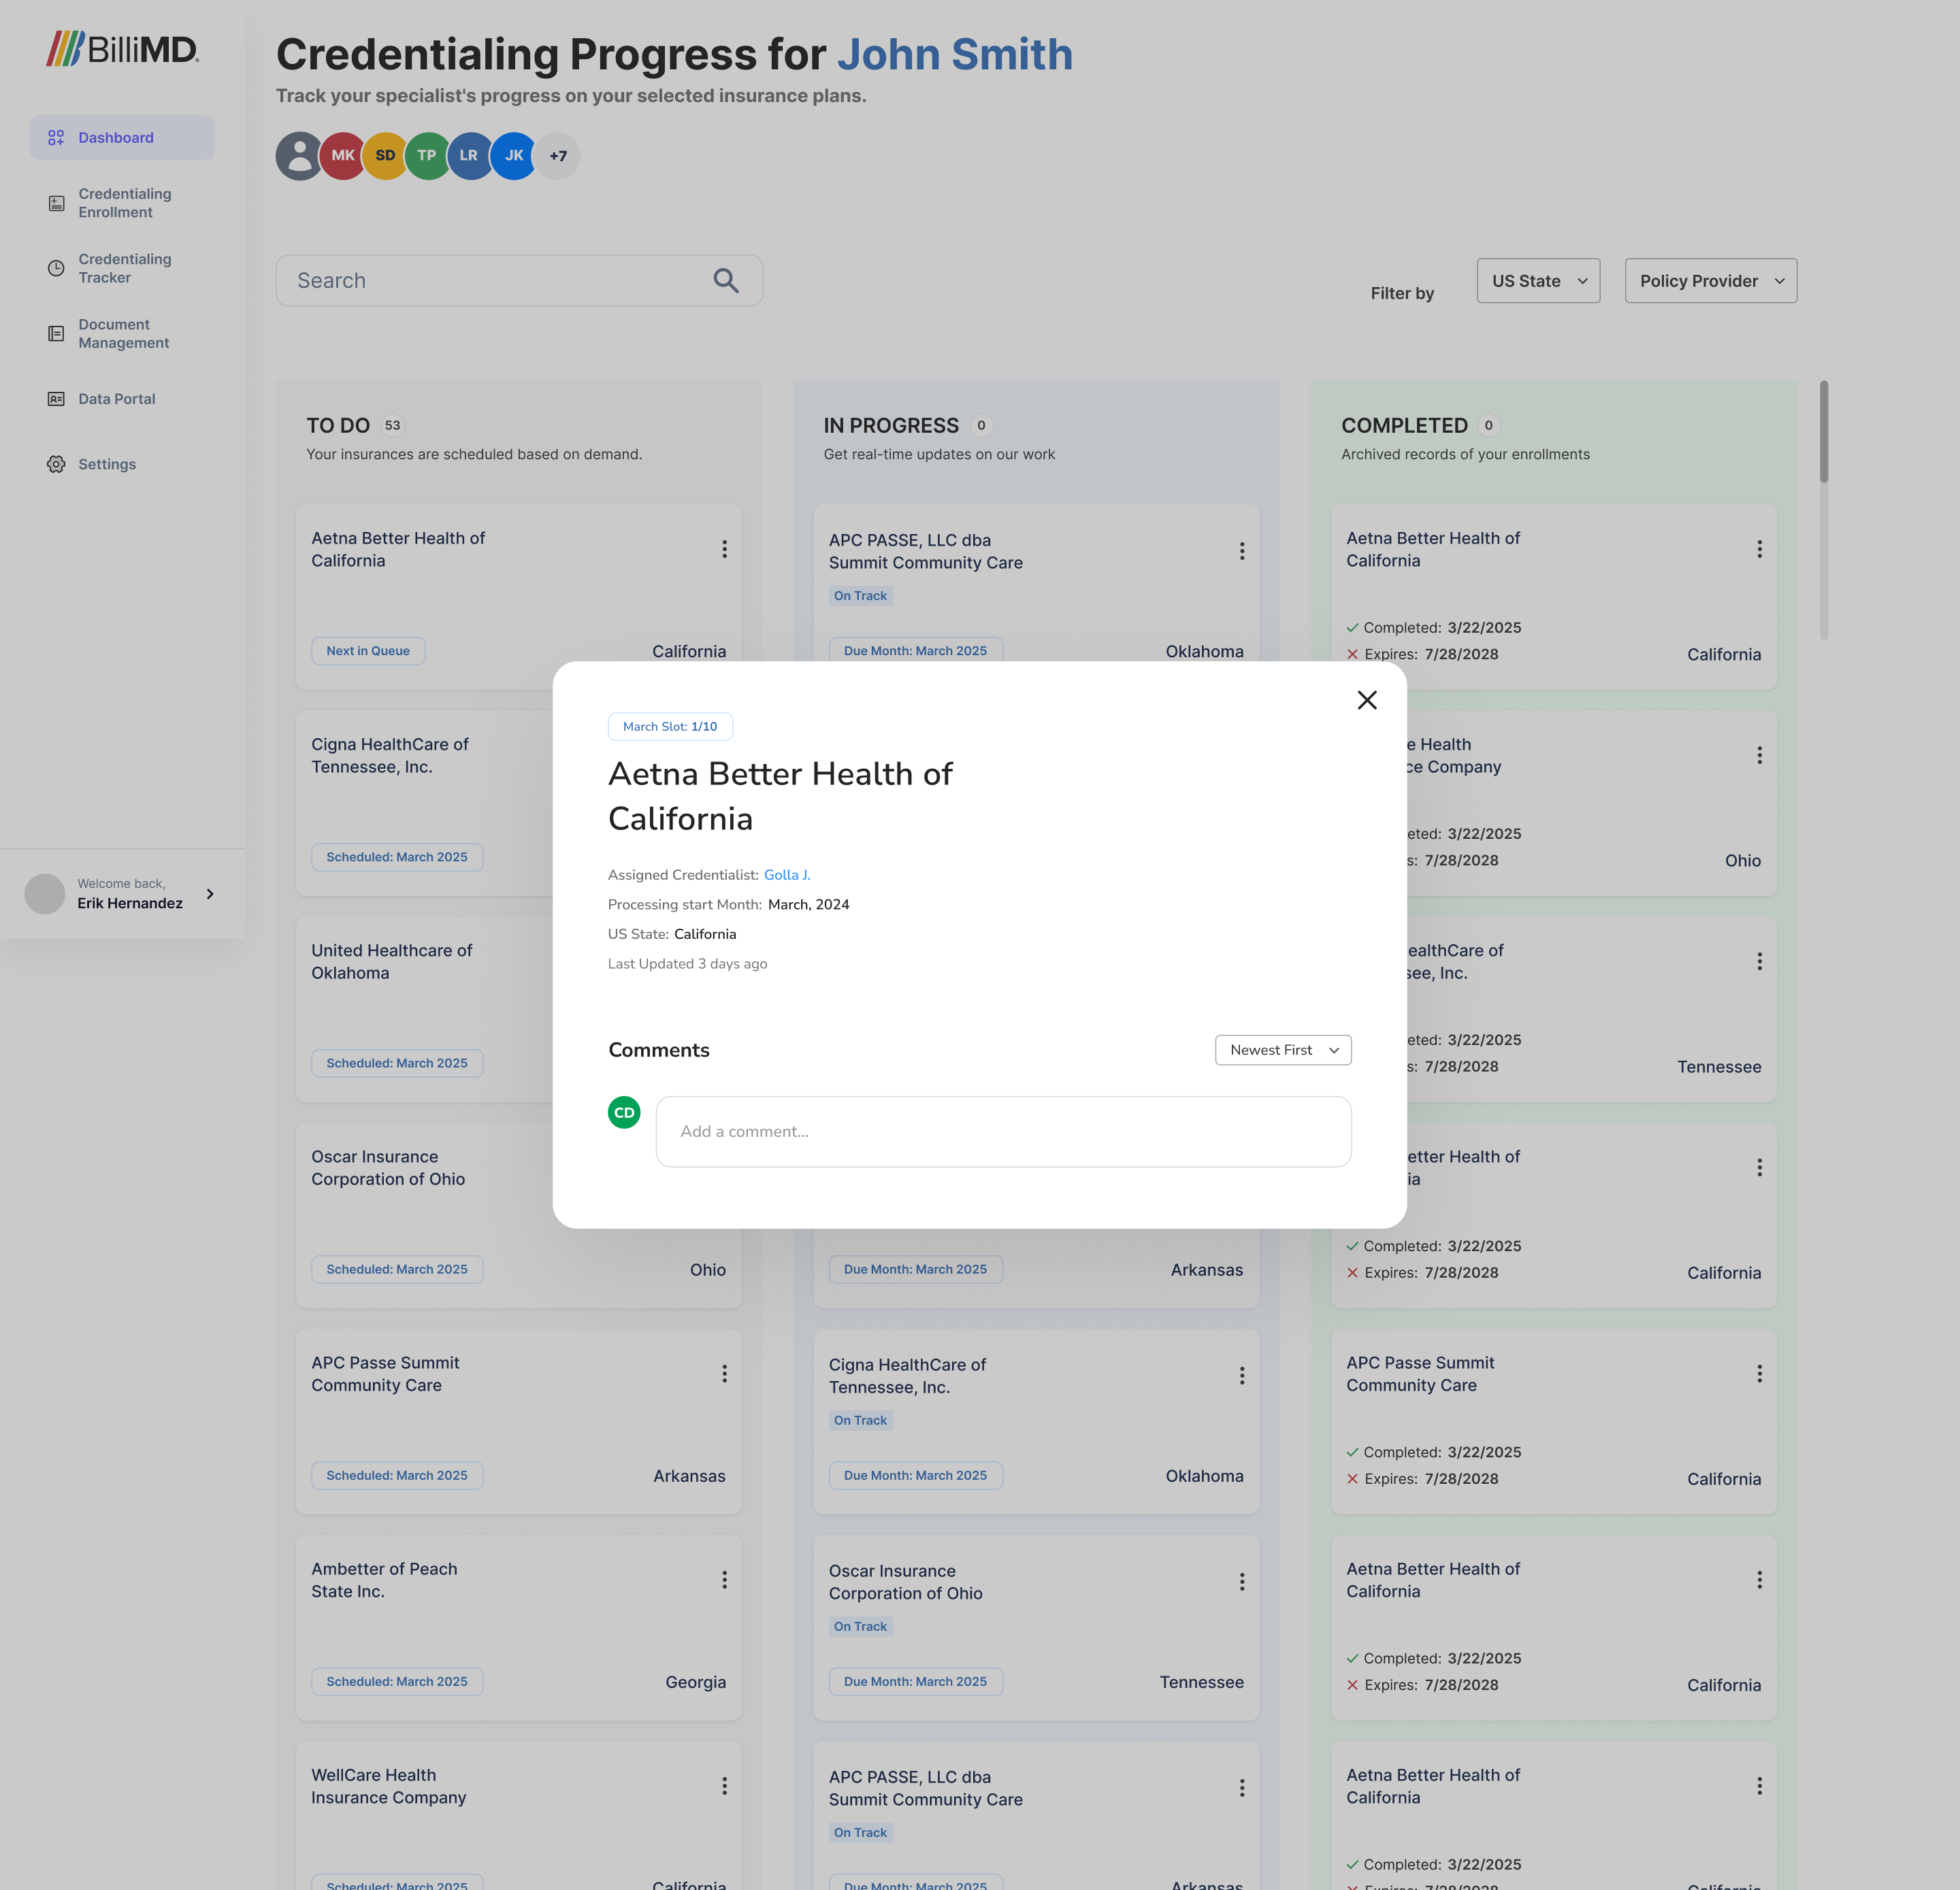The height and width of the screenshot is (1890, 1960).
Task: Select the default user avatar
Action: pos(298,156)
